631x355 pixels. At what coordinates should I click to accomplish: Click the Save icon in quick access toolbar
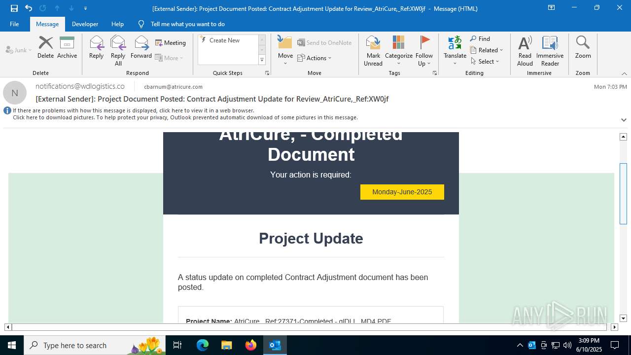14,8
